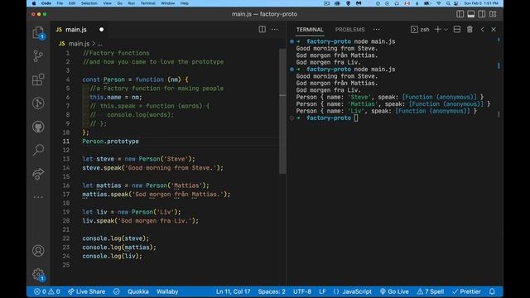Close the terminal panel
This screenshot has width=530, height=298.
494,30
